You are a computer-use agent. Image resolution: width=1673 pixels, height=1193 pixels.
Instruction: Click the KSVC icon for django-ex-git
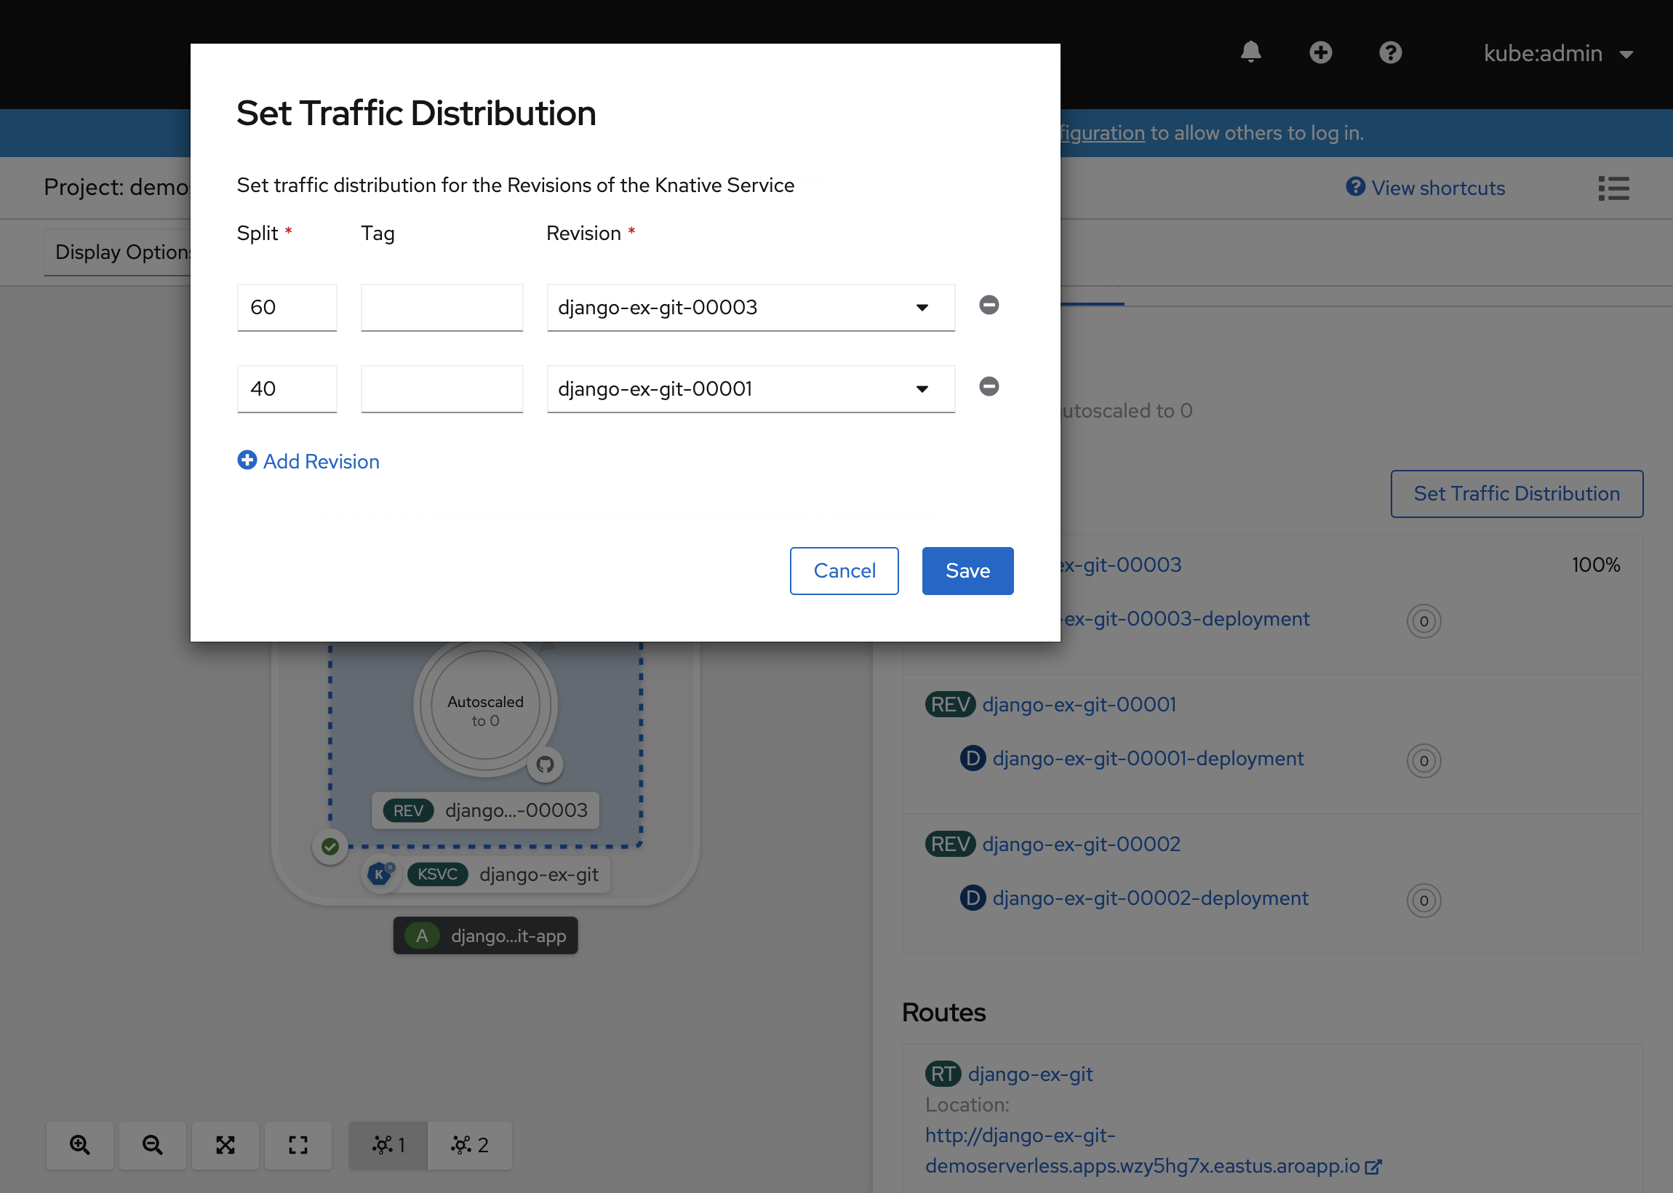[x=438, y=874]
